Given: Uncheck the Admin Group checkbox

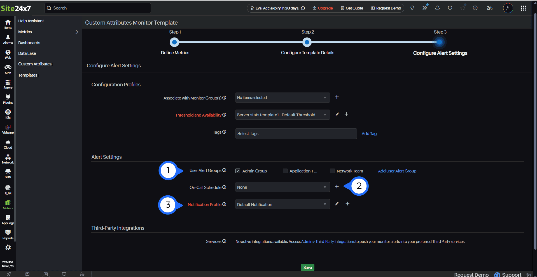Looking at the screenshot, I should (238, 171).
